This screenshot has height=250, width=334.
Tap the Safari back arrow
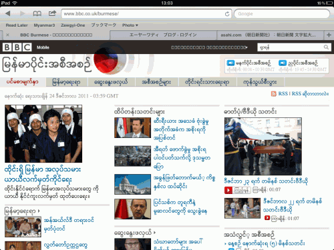(x=8, y=13)
